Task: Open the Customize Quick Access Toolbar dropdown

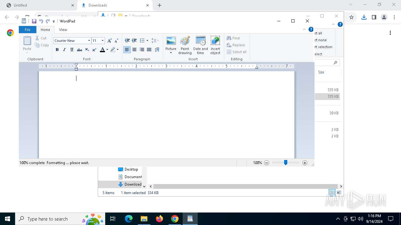Action: pos(54,21)
